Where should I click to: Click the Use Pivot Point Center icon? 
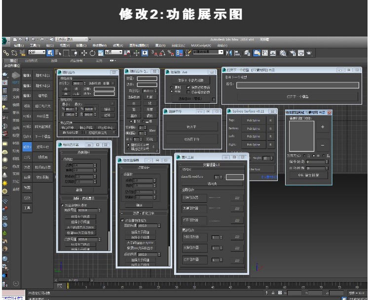(x=127, y=53)
